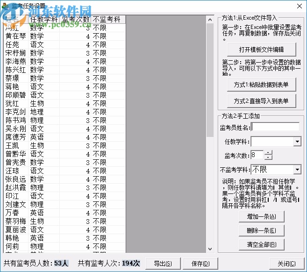
Task: Select the row for 陈兴红
Action: click(x=64, y=70)
